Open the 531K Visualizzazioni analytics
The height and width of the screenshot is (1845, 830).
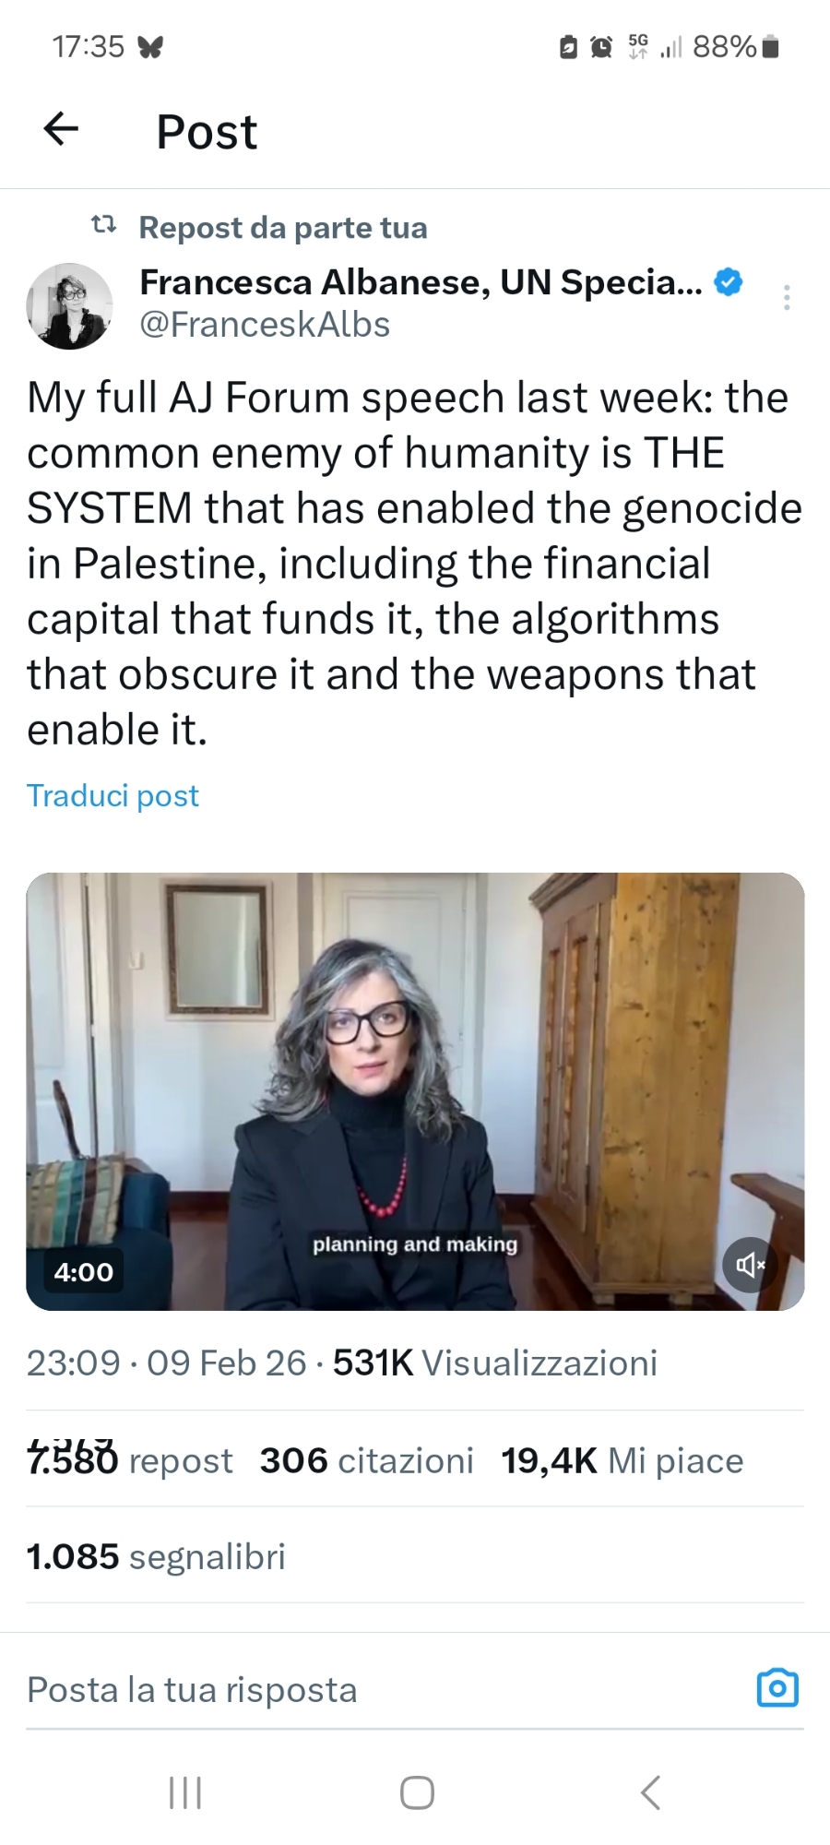495,1363
